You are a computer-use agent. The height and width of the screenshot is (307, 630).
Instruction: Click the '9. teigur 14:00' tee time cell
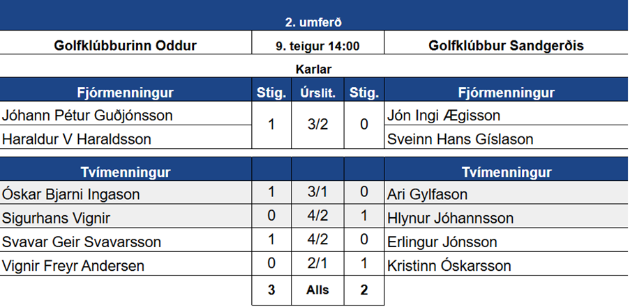(317, 47)
